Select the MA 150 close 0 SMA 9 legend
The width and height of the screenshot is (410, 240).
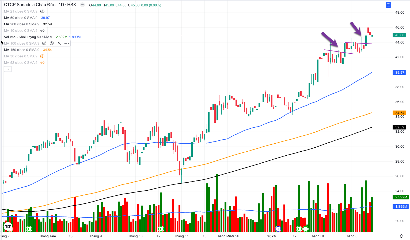[x=22, y=50]
